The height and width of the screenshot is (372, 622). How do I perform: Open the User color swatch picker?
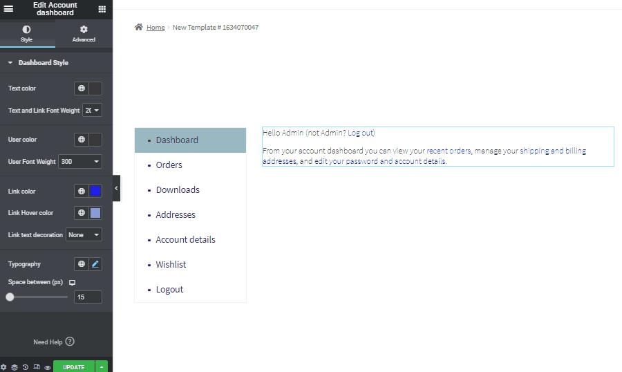(x=95, y=140)
